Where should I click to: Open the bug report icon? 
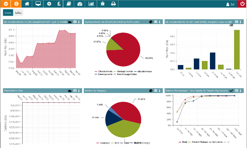(x=103, y=4)
